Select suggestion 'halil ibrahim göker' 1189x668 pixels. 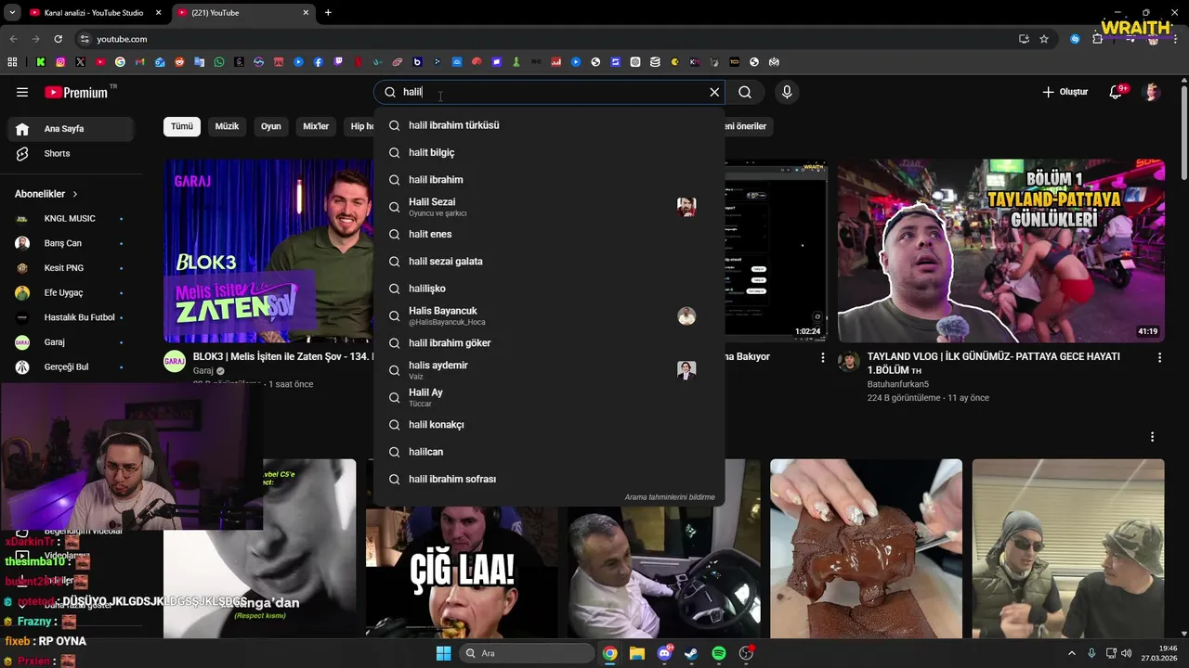[549, 342]
